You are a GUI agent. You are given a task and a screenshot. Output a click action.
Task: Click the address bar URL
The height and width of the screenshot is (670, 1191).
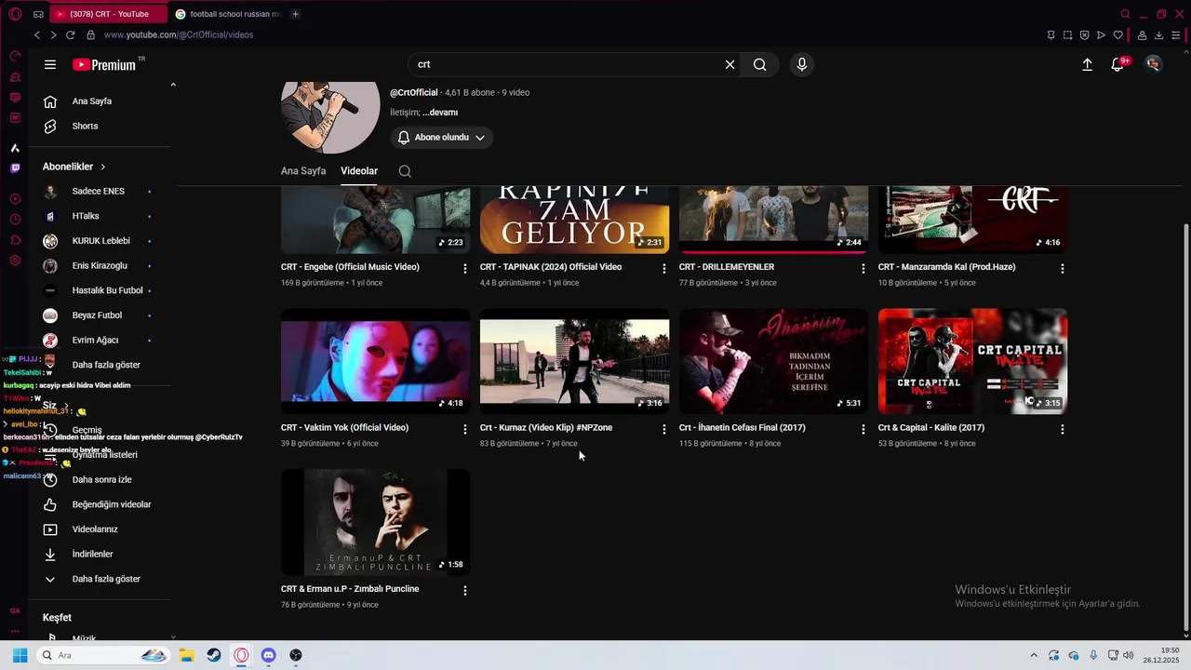pos(179,35)
